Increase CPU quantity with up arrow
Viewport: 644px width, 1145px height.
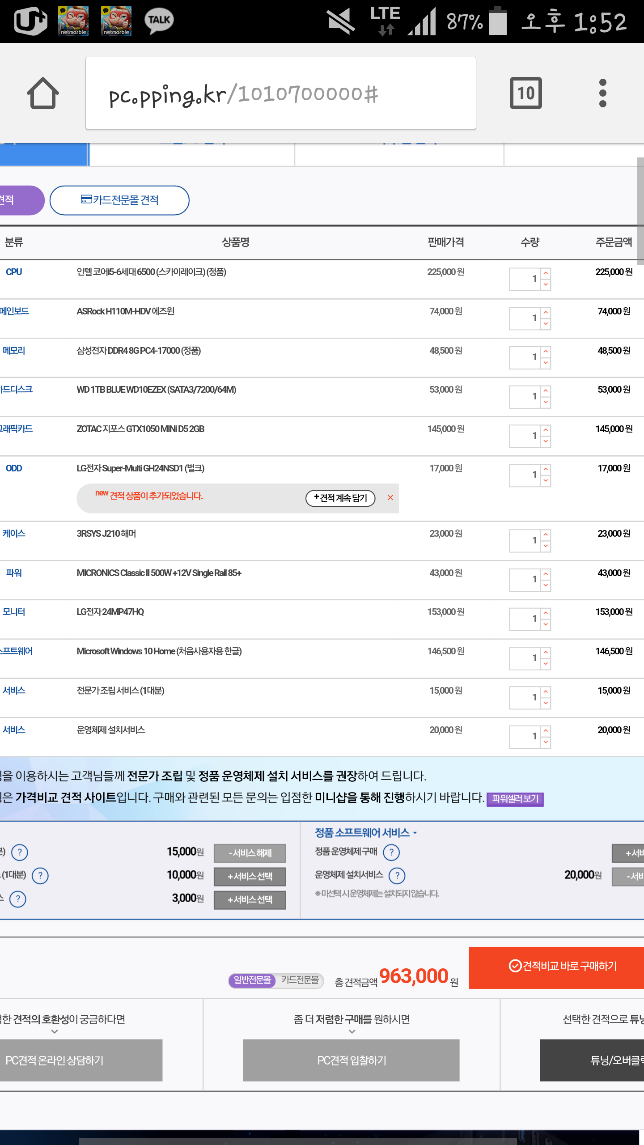pyautogui.click(x=546, y=273)
